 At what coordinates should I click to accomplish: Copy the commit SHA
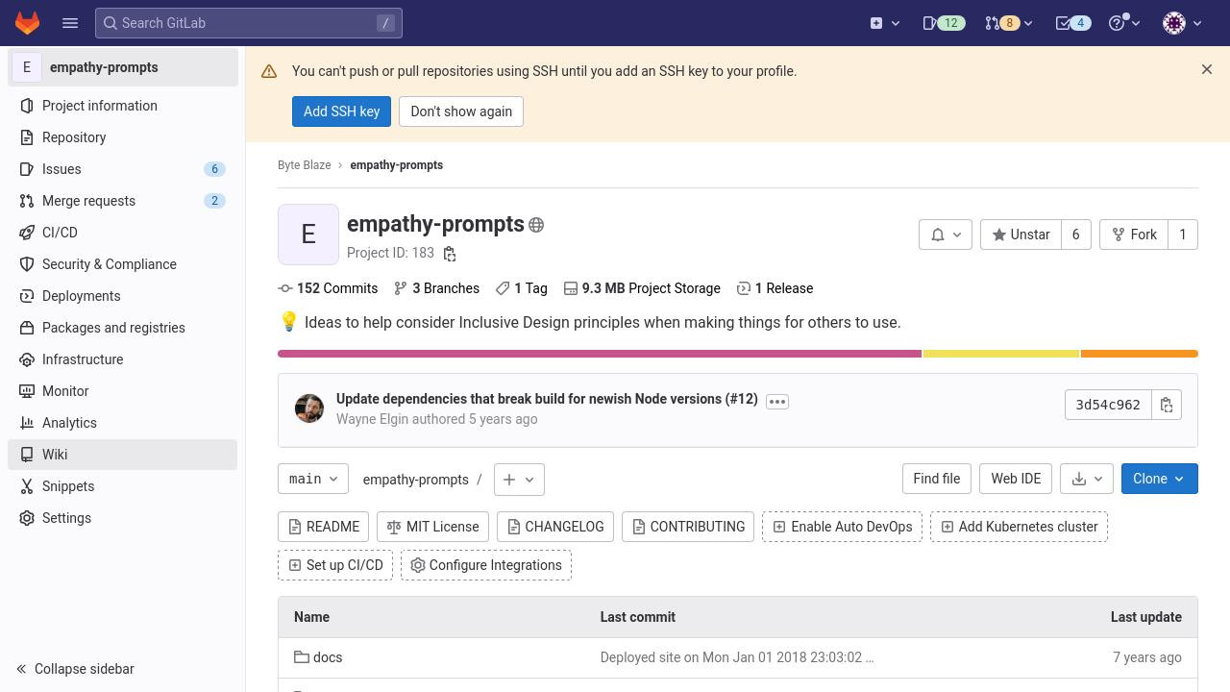[x=1167, y=405]
